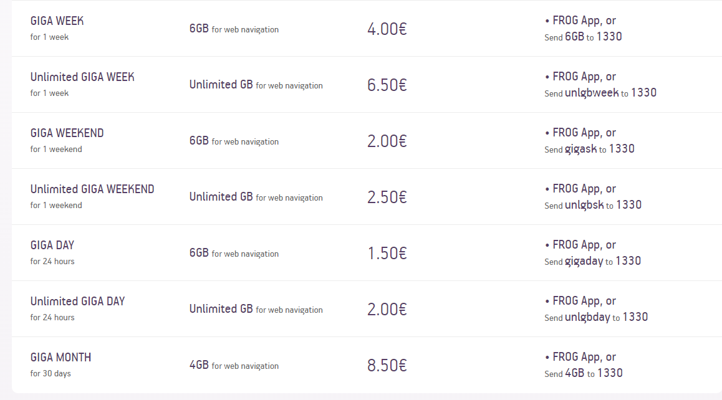This screenshot has height=400, width=722.
Task: Click the GIGA MONTH plan title
Action: (x=60, y=358)
